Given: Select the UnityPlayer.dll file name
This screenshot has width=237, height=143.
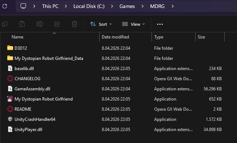Looking at the screenshot, I should pos(28,130).
